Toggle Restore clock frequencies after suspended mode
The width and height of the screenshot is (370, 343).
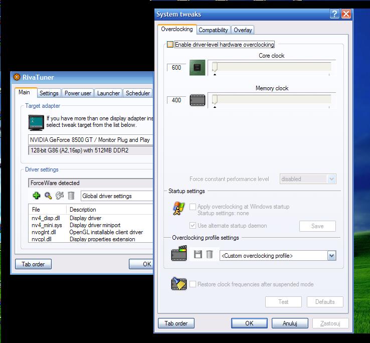(x=193, y=284)
